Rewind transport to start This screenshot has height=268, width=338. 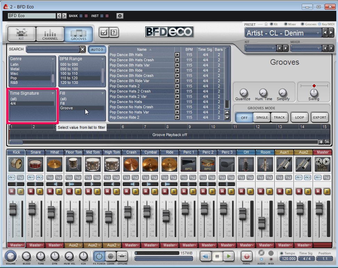(205, 257)
